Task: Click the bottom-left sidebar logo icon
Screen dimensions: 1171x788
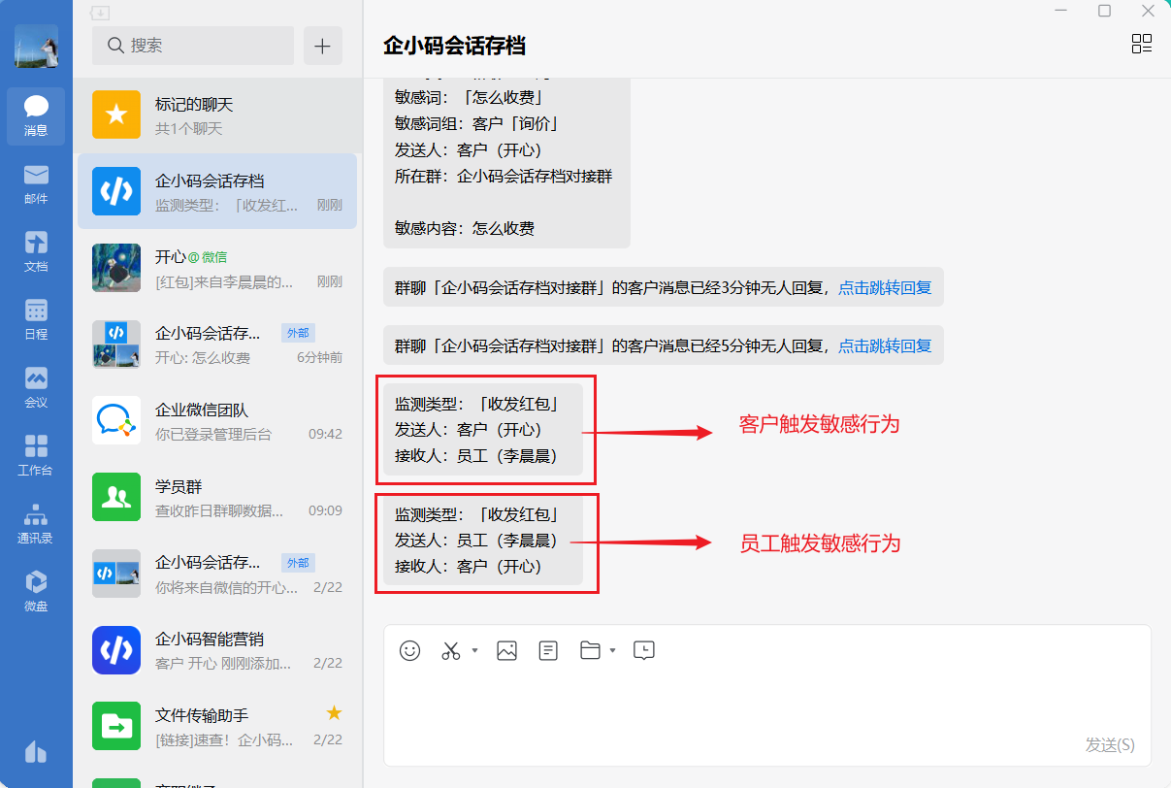Action: click(36, 752)
